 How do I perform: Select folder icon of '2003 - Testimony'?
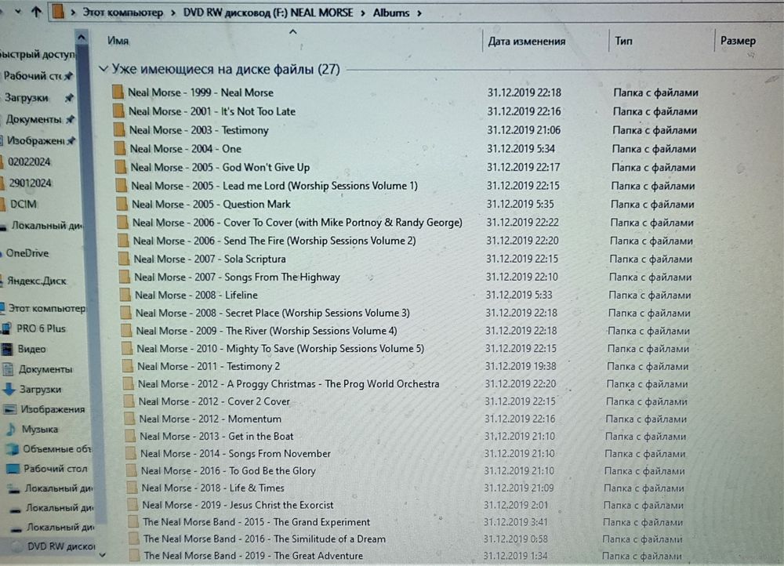[x=119, y=129]
